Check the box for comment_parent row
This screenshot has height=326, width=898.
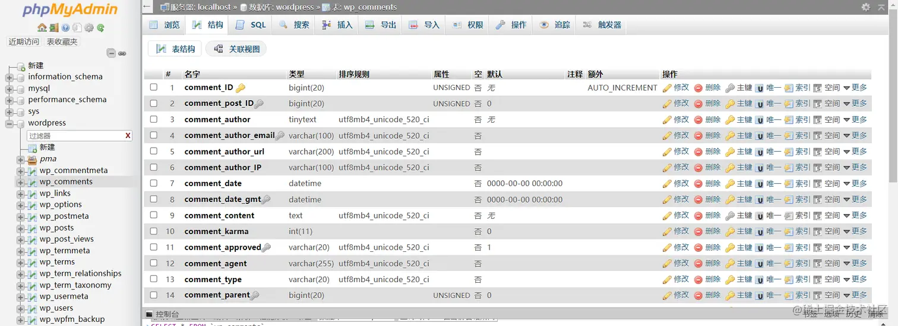(154, 295)
